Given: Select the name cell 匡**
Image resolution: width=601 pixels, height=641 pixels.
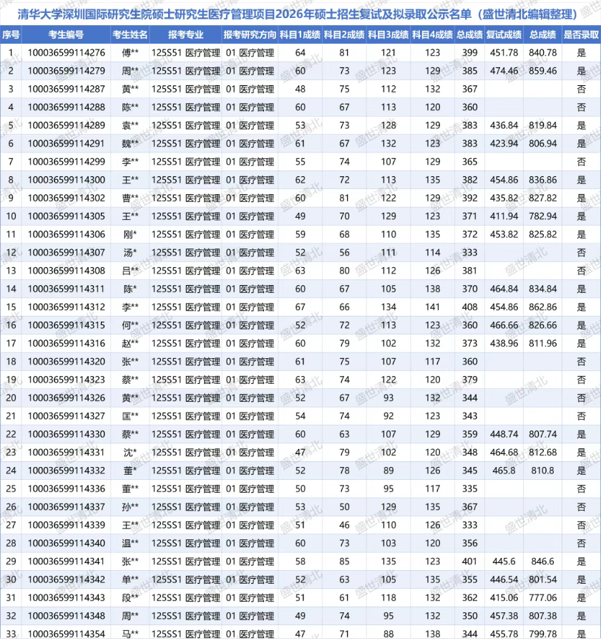Looking at the screenshot, I should (130, 416).
